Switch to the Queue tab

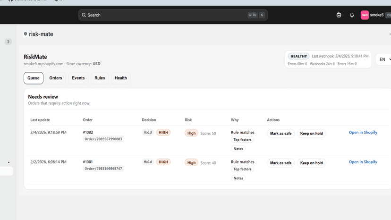pos(34,78)
